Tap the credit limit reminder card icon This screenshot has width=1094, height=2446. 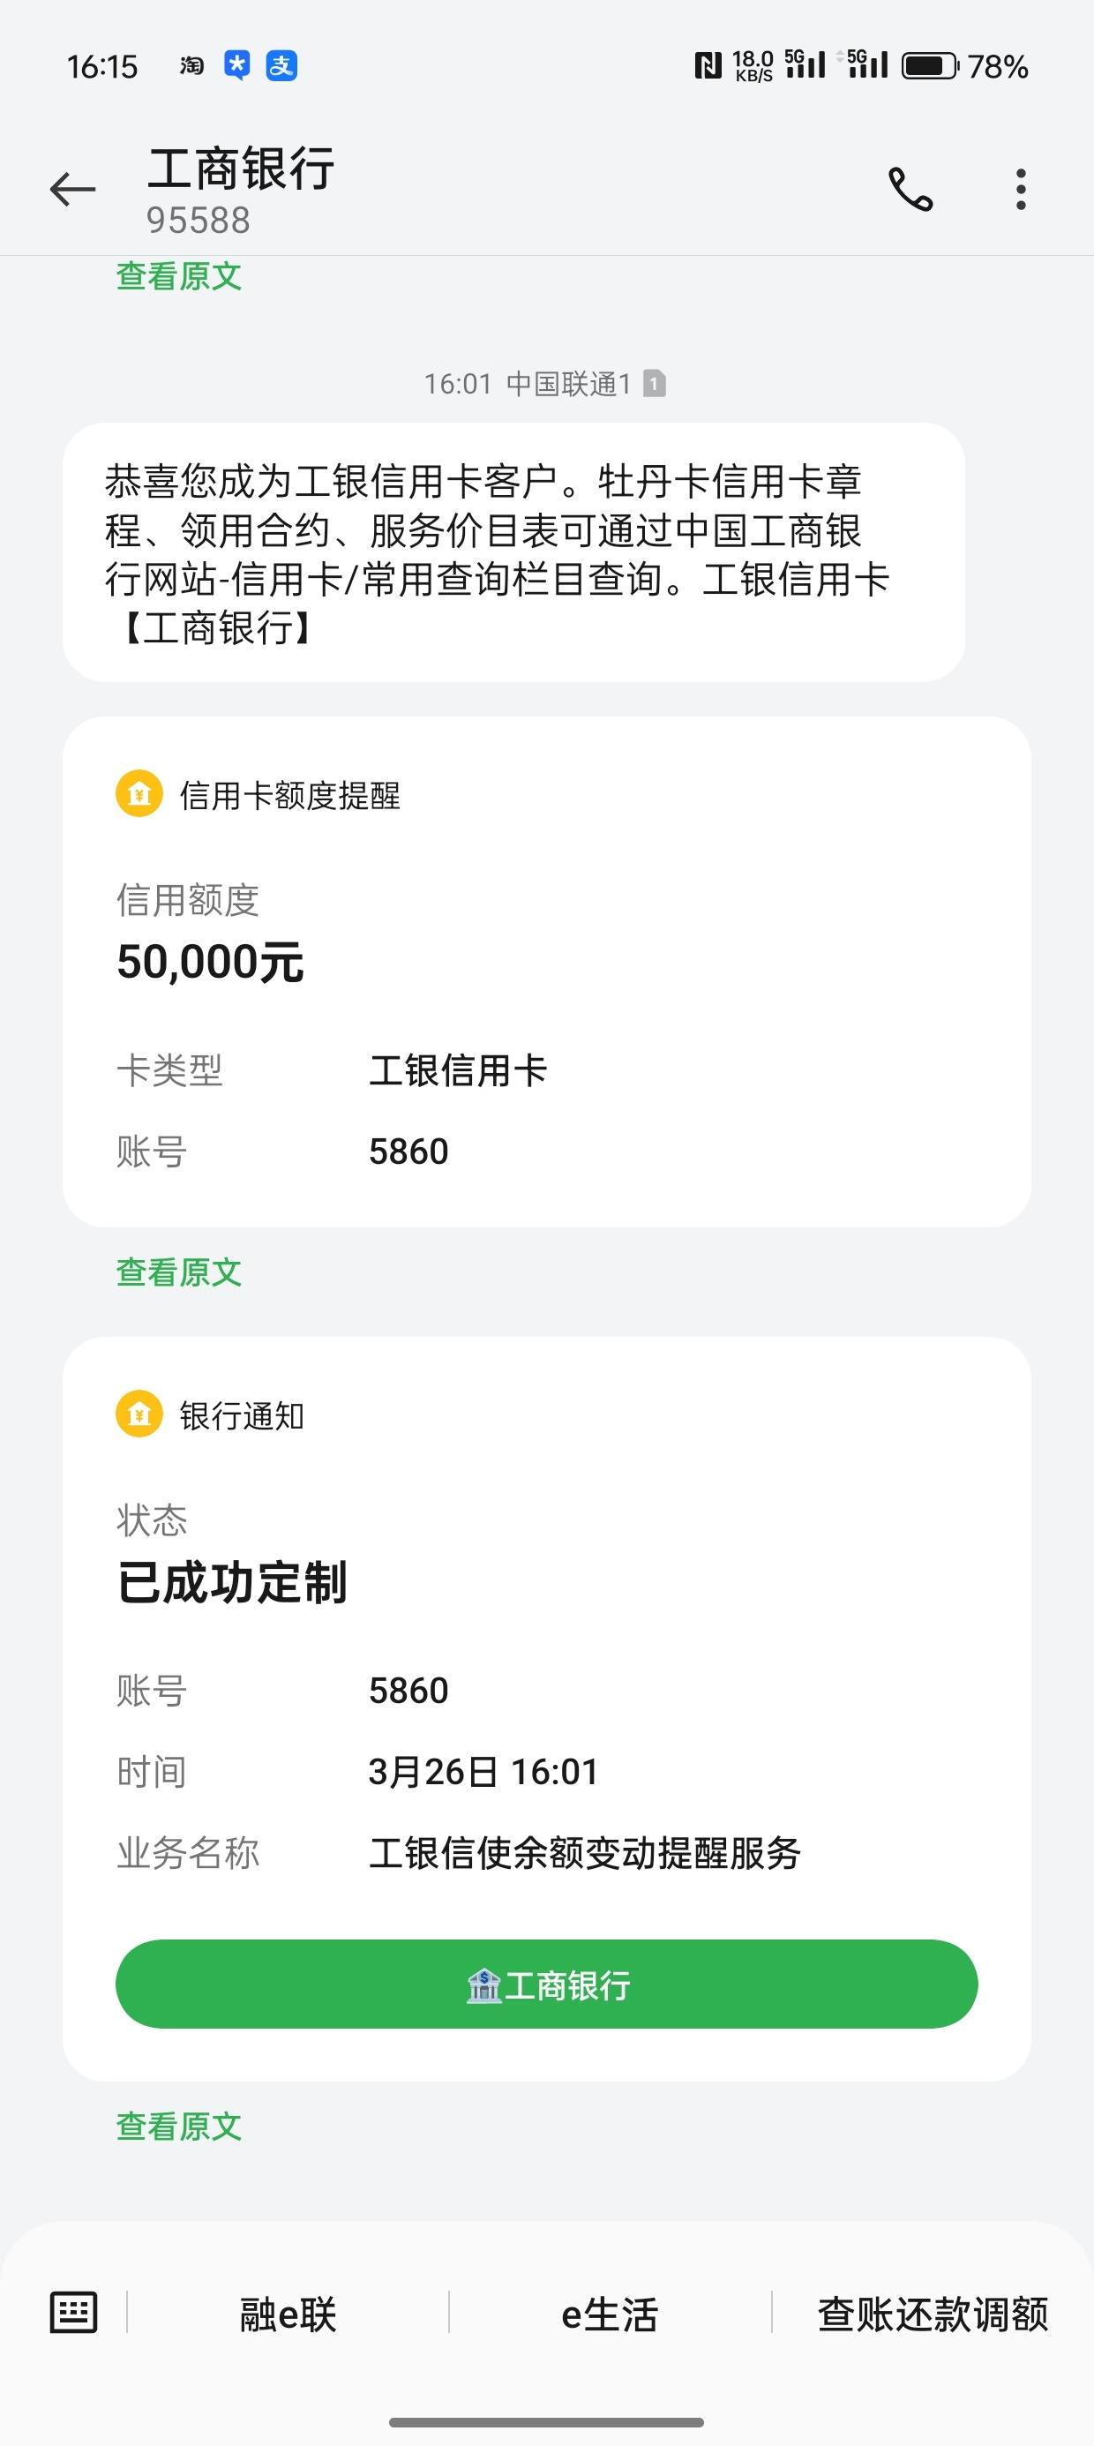[139, 793]
